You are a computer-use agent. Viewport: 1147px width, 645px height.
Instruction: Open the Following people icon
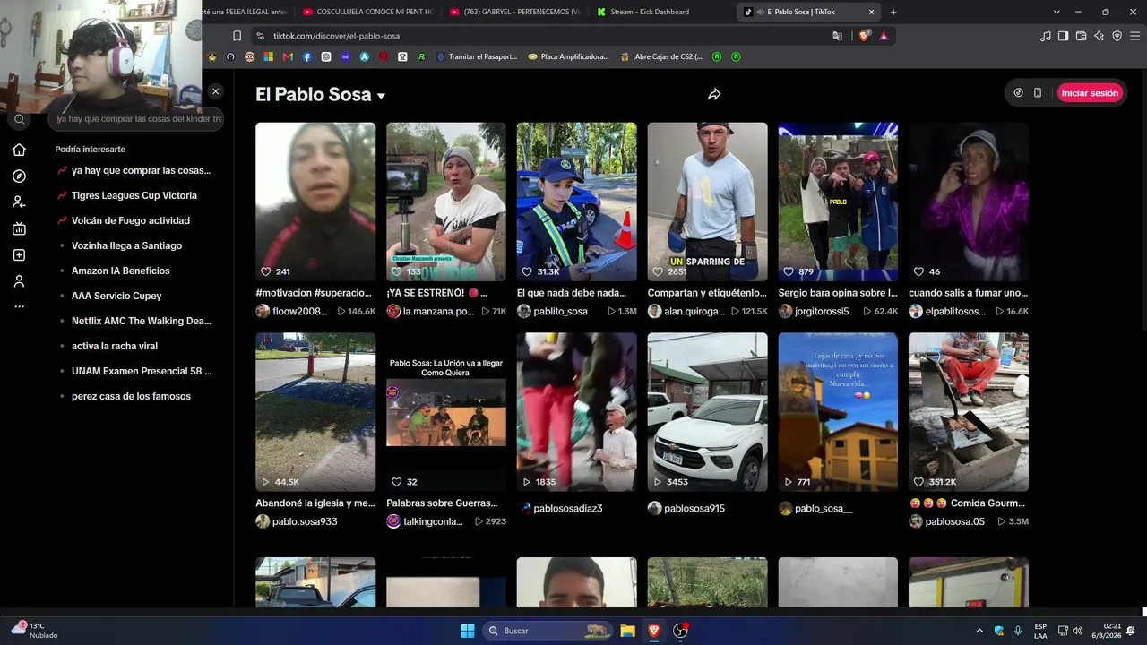point(19,202)
